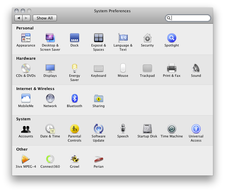Open the Startup Disk preferences
225x192 pixels.
pyautogui.click(x=147, y=129)
